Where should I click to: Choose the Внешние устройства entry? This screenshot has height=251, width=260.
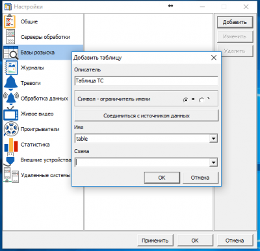tap(45, 160)
